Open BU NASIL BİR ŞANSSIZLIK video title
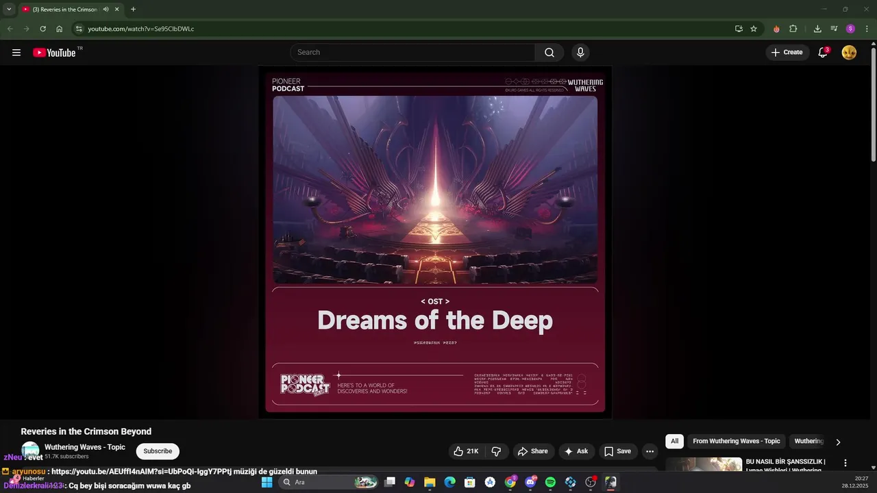The height and width of the screenshot is (493, 877). (786, 466)
